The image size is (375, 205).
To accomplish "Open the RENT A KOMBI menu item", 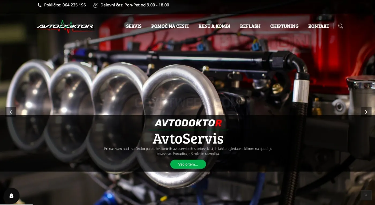I will point(214,26).
